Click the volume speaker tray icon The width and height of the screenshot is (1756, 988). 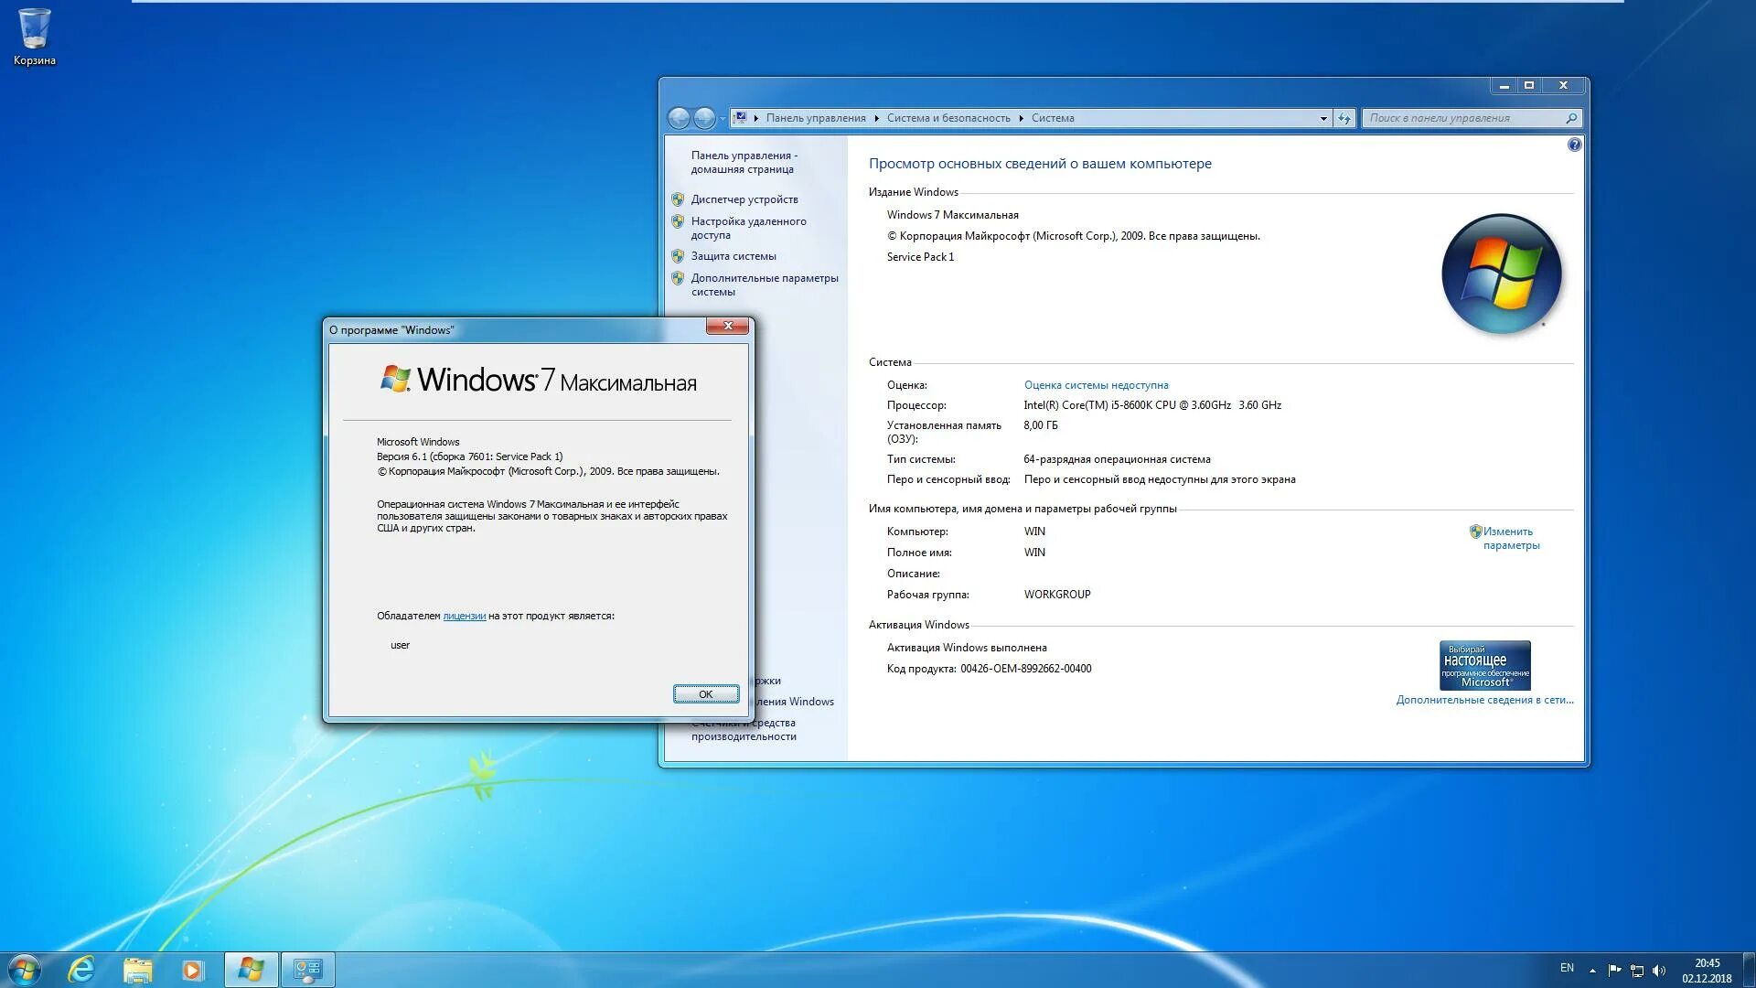[x=1660, y=970]
